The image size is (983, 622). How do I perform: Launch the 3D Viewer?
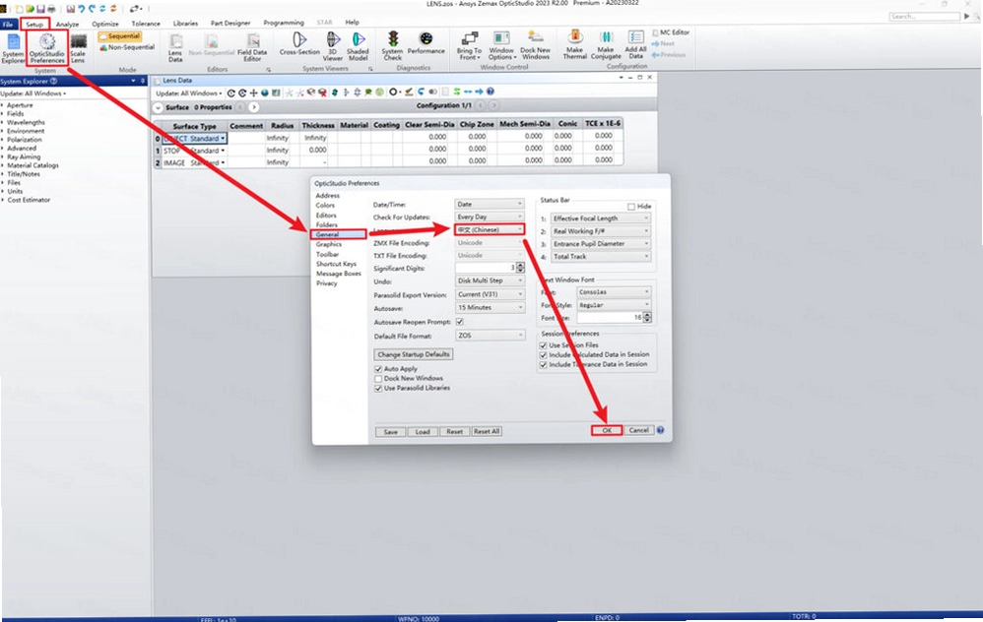click(x=333, y=47)
